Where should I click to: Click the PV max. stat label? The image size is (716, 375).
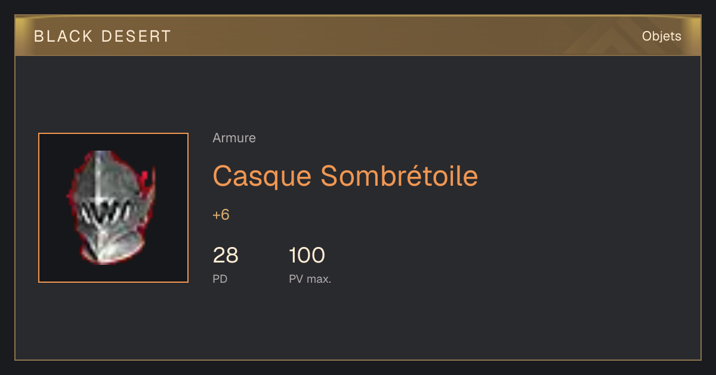tap(310, 279)
